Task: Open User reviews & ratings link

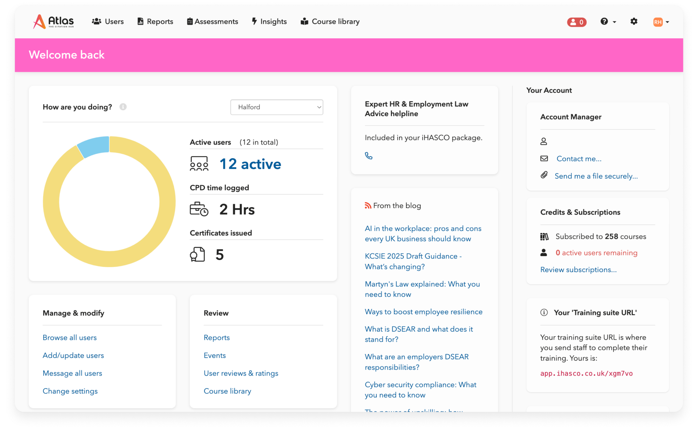Action: [241, 373]
